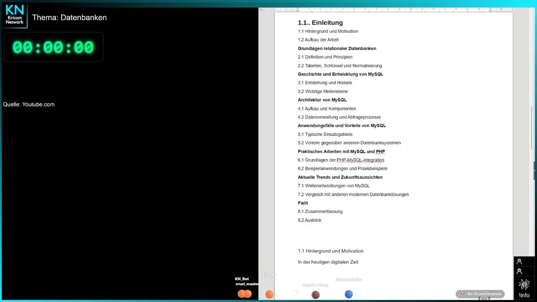Click the KN Kricom Network logo
The image size is (537, 302).
(14, 15)
